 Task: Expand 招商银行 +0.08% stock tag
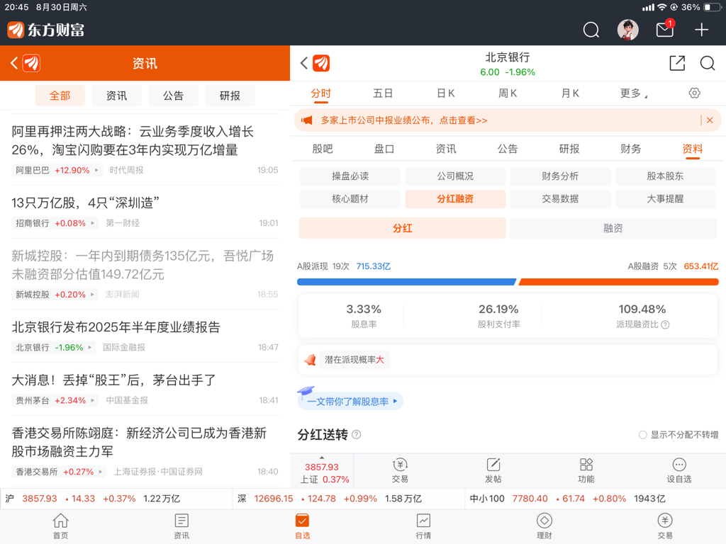pyautogui.click(x=55, y=223)
